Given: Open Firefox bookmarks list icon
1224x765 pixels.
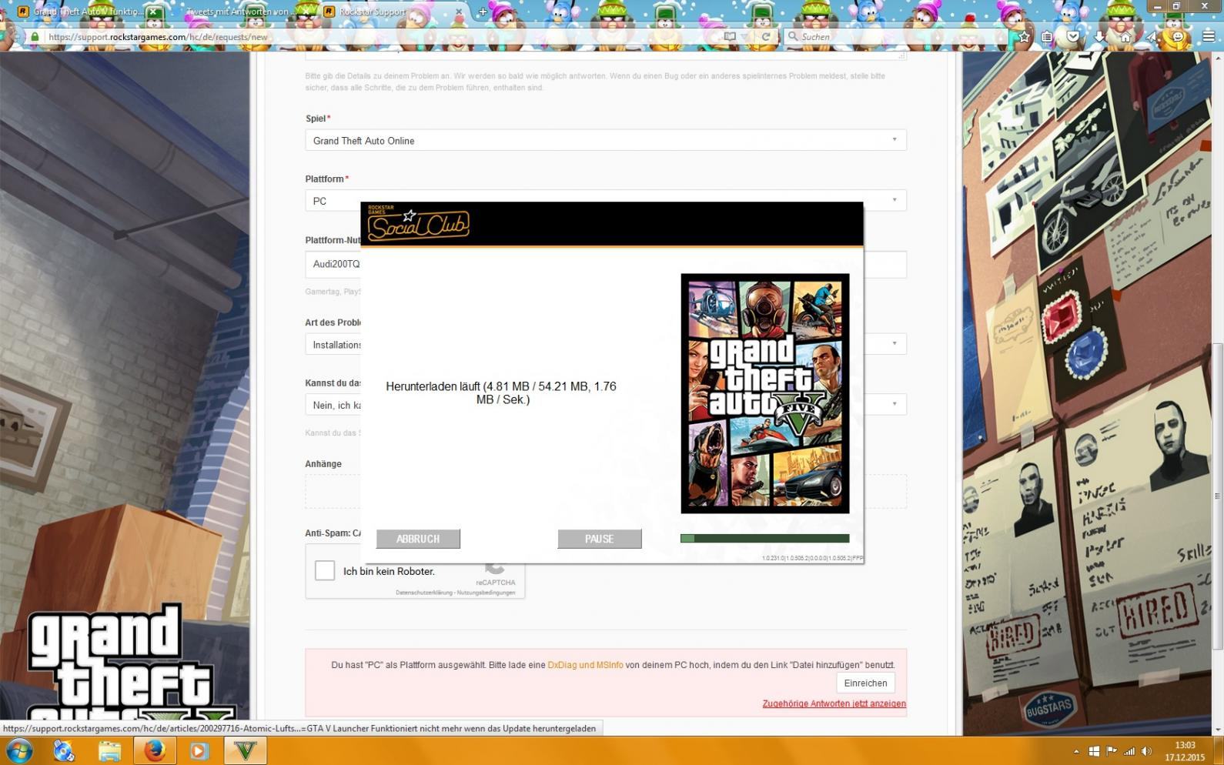Looking at the screenshot, I should (1047, 36).
